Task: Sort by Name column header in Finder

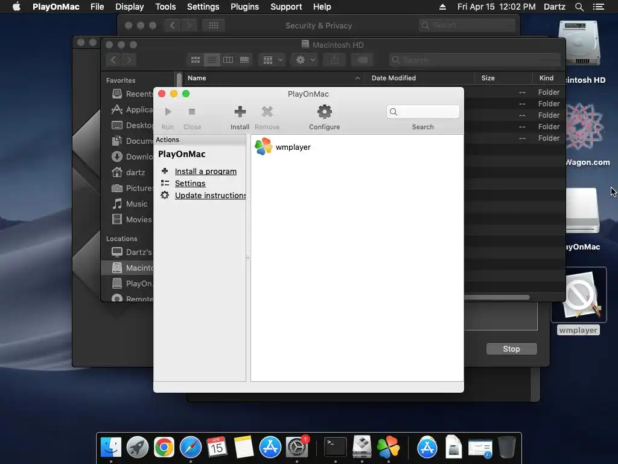Action: click(275, 78)
